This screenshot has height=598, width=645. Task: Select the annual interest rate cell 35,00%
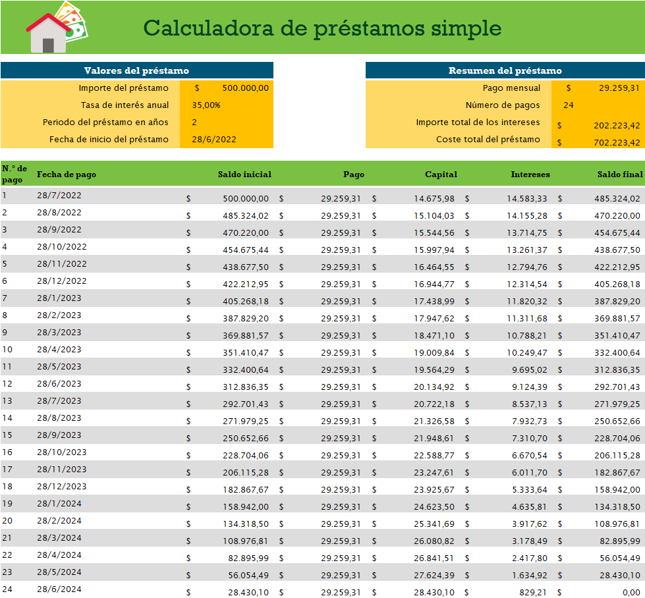click(206, 105)
